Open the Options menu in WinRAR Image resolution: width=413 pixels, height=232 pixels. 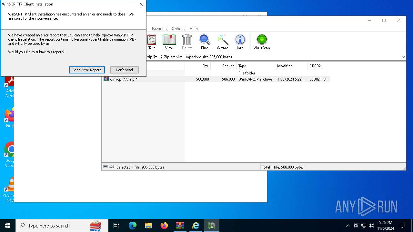coord(178,29)
